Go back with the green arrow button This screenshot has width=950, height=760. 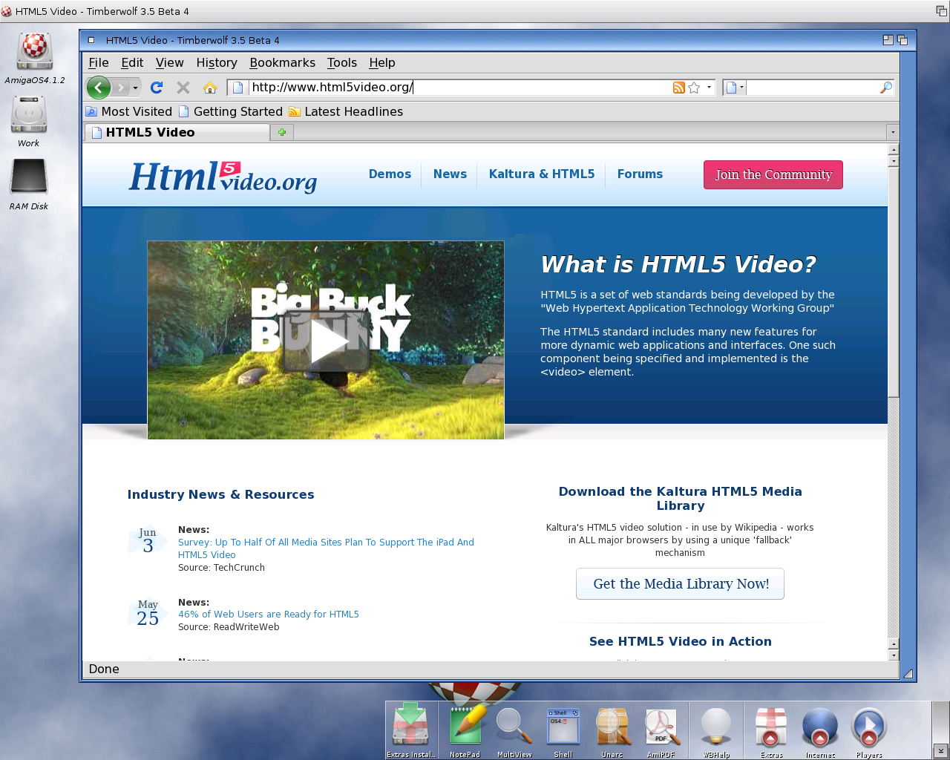(99, 88)
